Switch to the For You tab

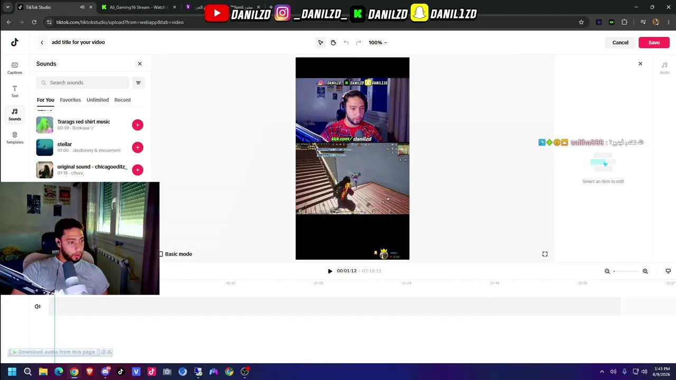[45, 100]
